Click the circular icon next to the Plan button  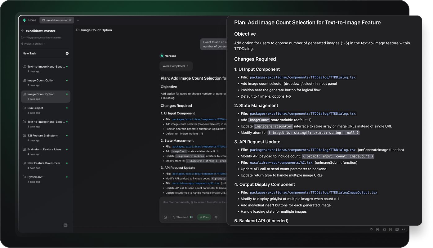216,217
